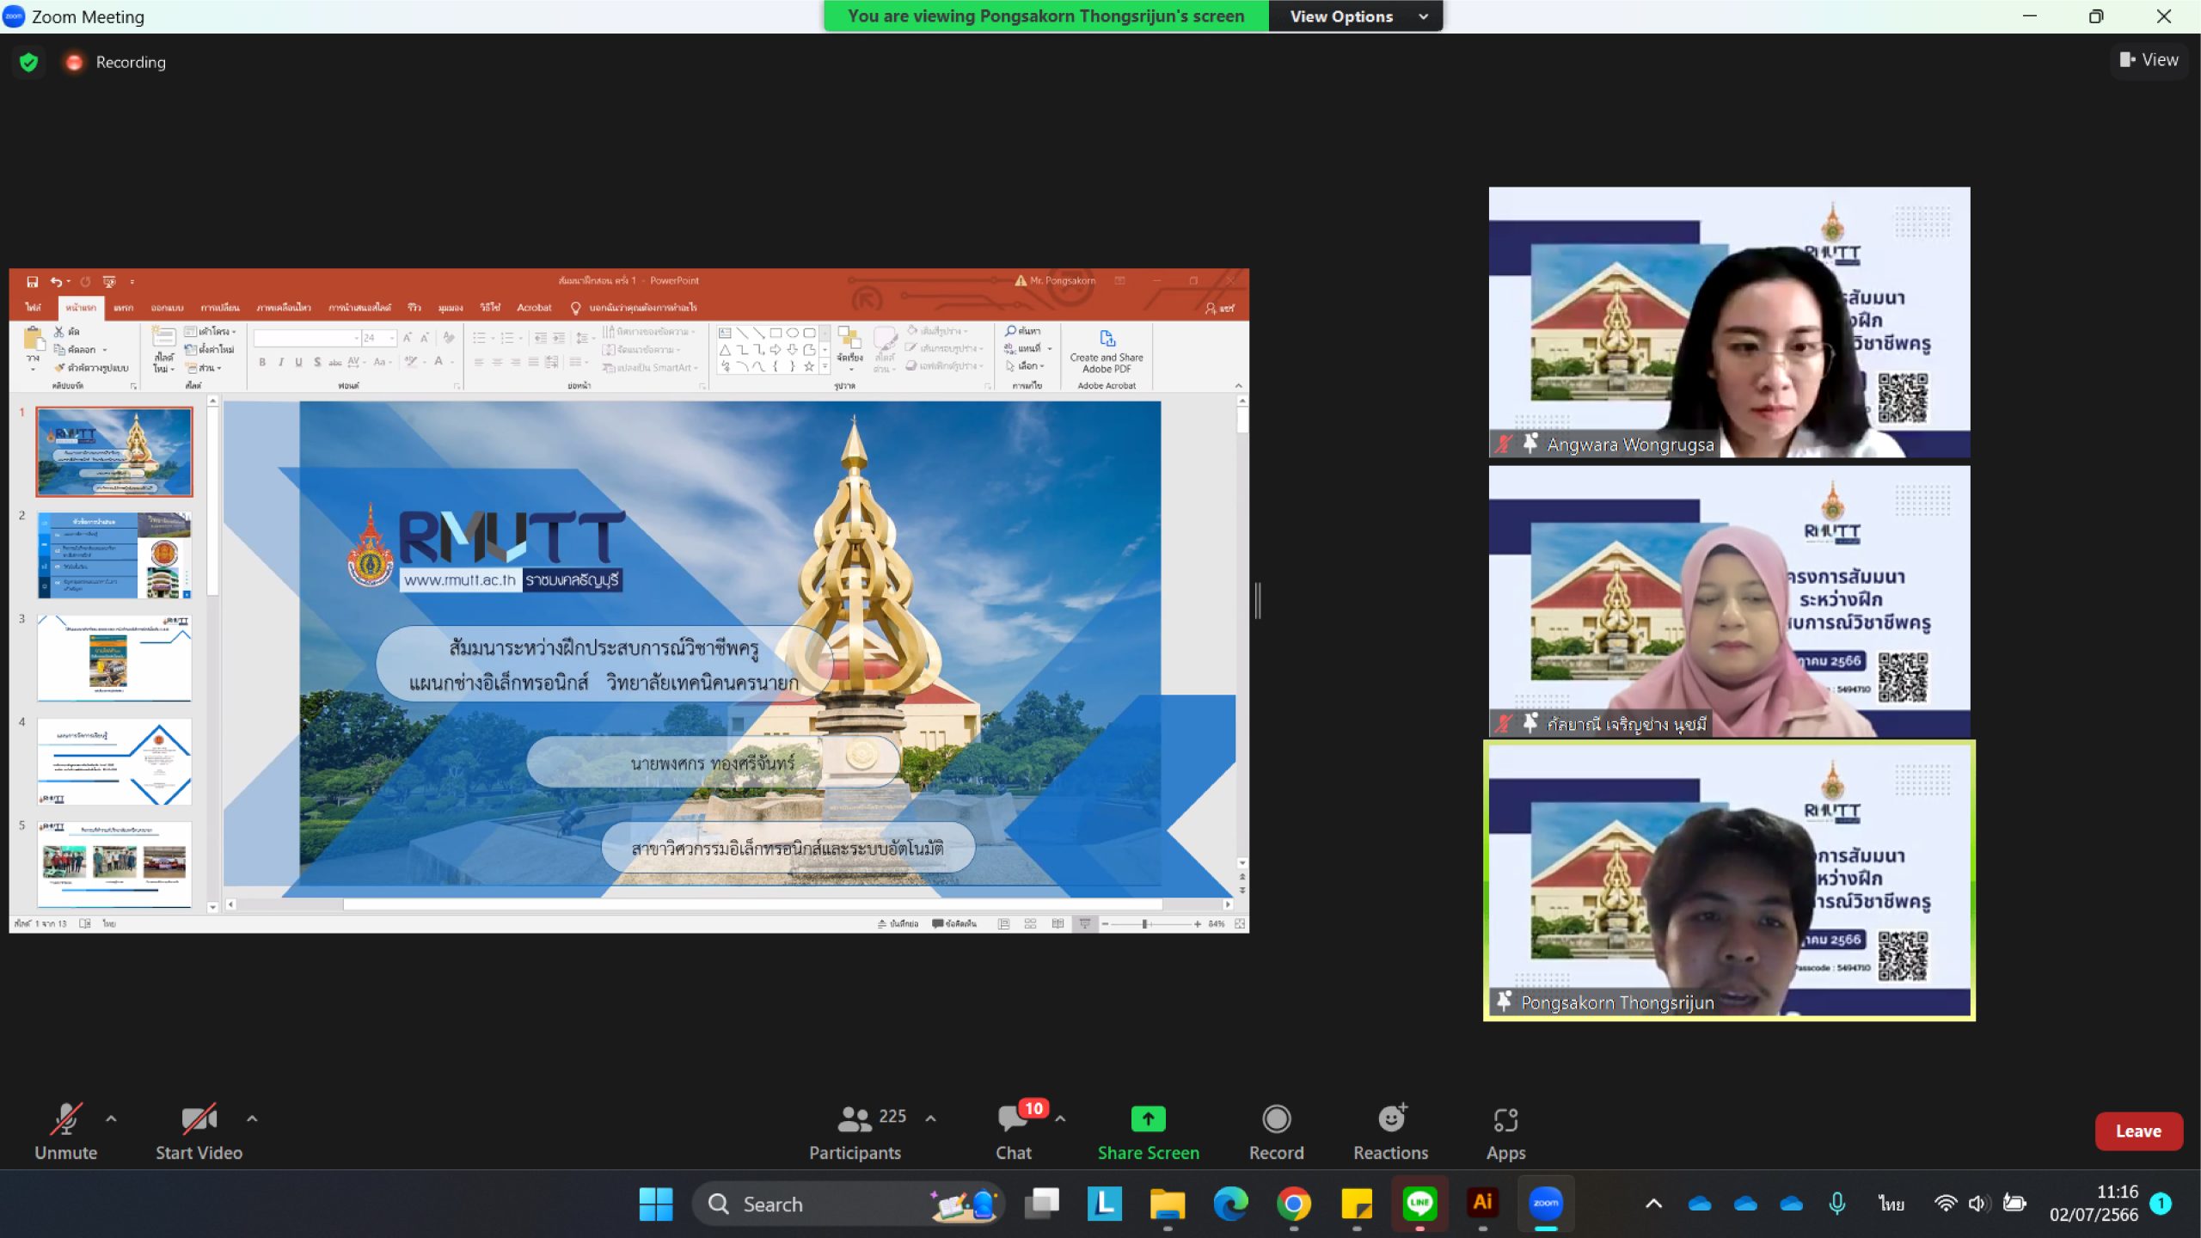
Task: Click the red Recording indicator
Action: (x=75, y=62)
